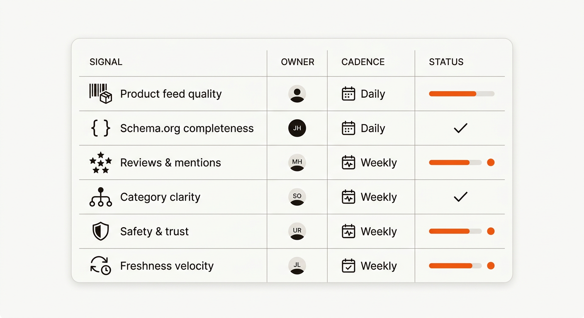The width and height of the screenshot is (584, 318).
Task: Click the shield icon for Safety & trust
Action: [100, 231]
